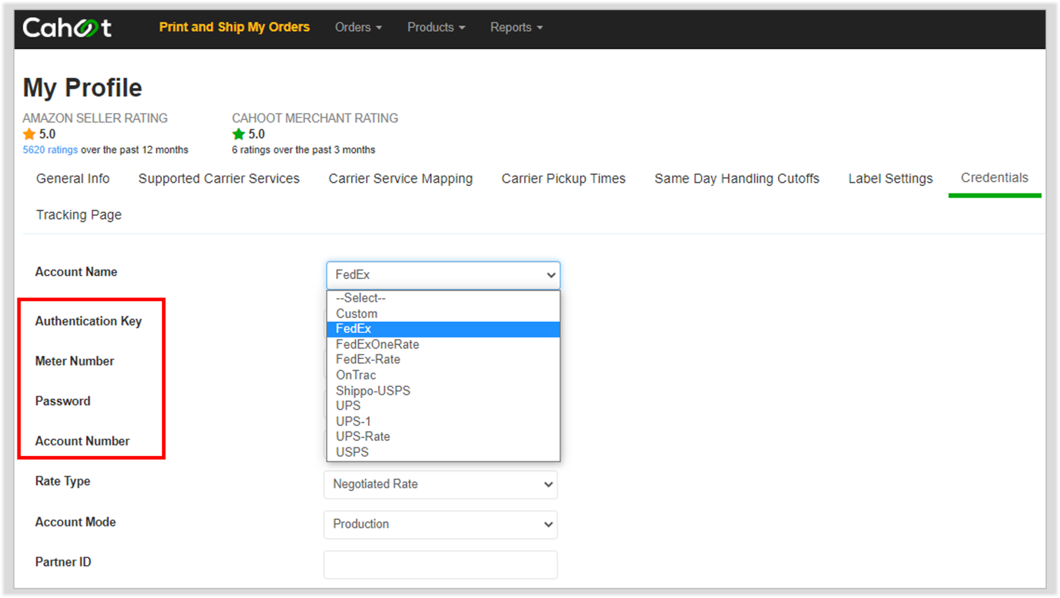
Task: Switch to the Label Settings tab
Action: [x=890, y=179]
